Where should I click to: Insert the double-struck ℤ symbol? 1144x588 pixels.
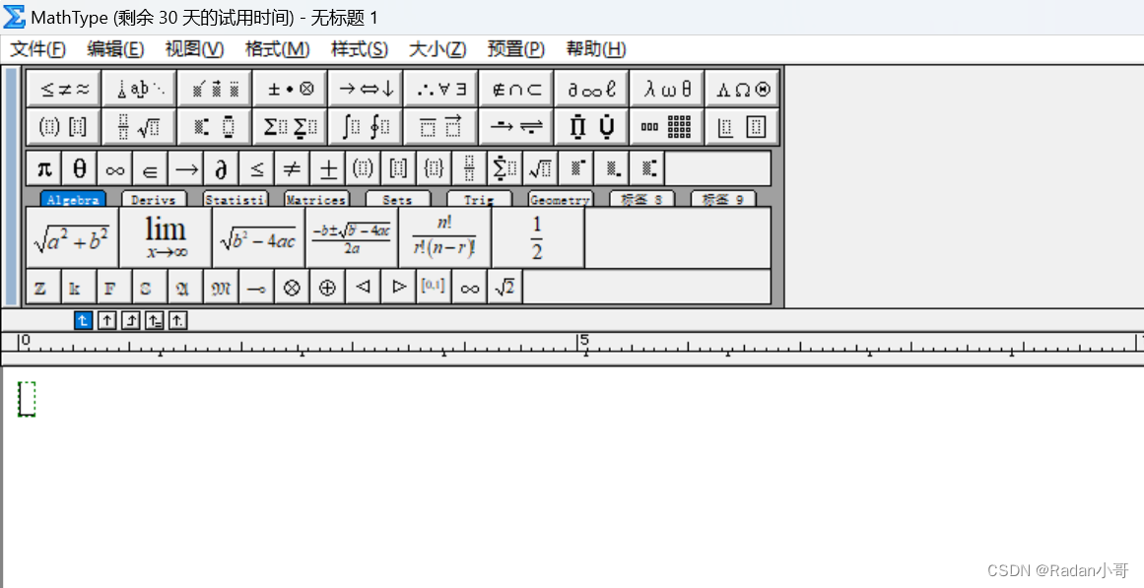tap(43, 288)
